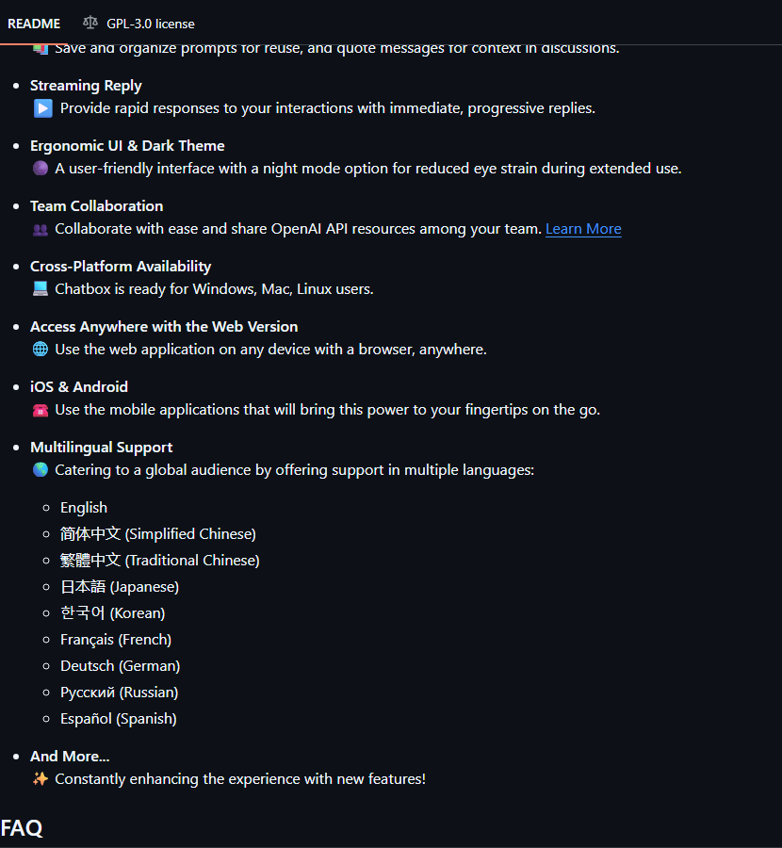The width and height of the screenshot is (782, 848).
Task: Select the Español (Spanish) entry
Action: pos(118,718)
